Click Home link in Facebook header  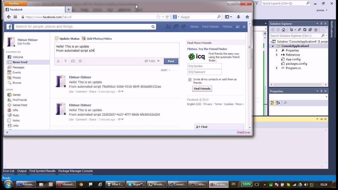194,27
